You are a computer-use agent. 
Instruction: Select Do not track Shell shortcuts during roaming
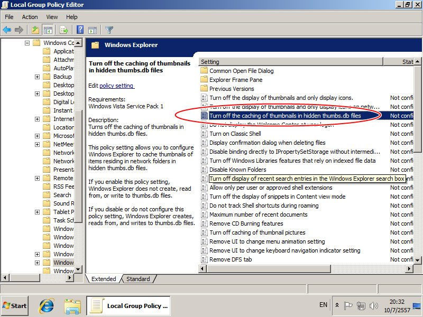264,206
